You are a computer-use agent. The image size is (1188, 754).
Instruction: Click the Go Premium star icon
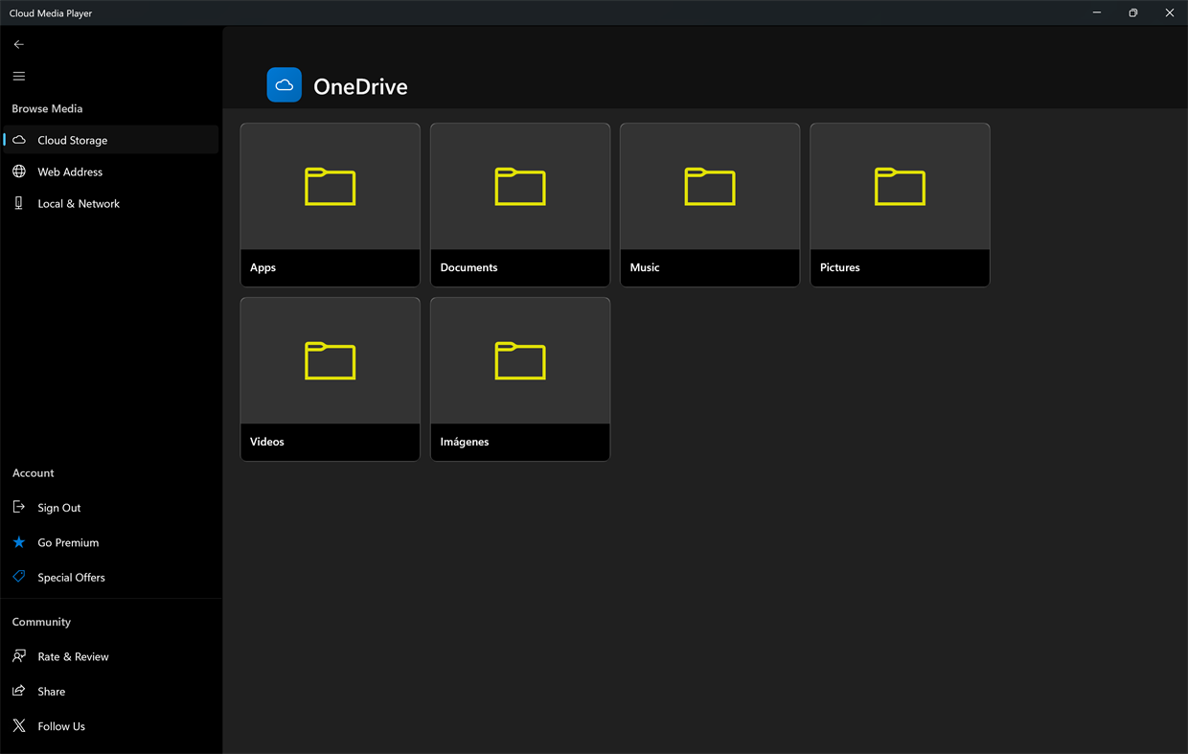[19, 541]
